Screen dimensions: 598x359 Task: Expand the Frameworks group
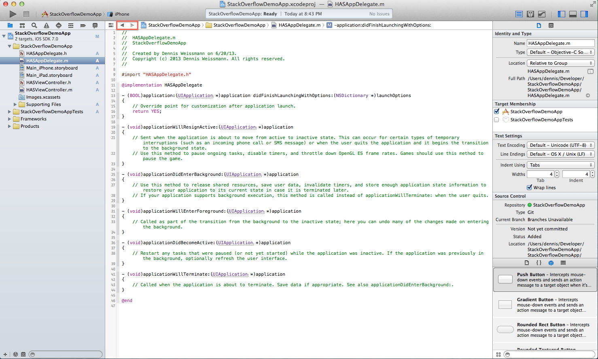(10, 119)
